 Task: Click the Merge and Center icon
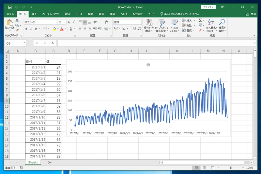coord(106,29)
